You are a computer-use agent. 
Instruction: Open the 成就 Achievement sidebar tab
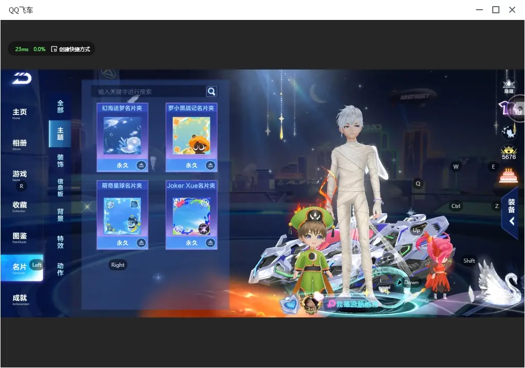point(20,300)
